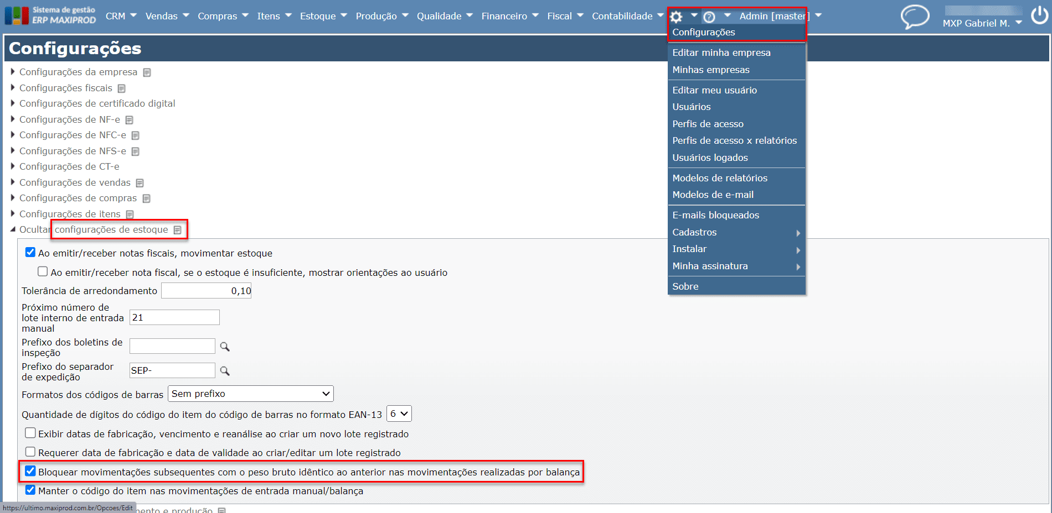1052x513 pixels.
Task: Expand Configurações de certificado digital section
Action: (x=97, y=103)
